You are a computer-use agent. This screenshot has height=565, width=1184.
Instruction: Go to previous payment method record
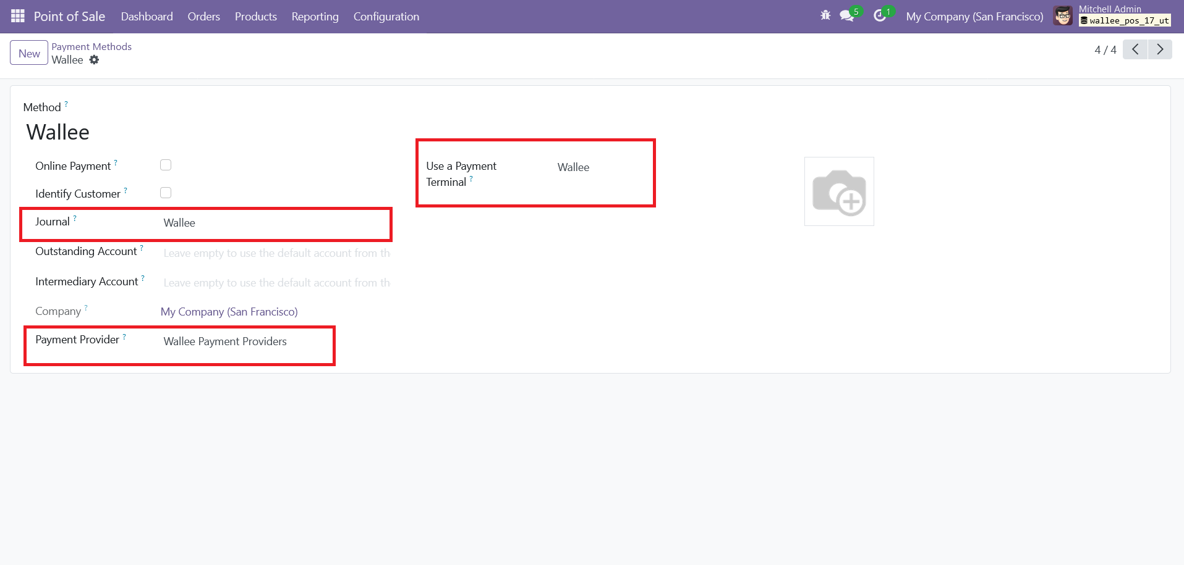(1135, 49)
